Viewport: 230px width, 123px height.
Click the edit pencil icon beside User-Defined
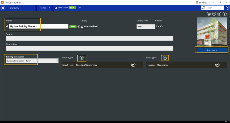pos(79,26)
